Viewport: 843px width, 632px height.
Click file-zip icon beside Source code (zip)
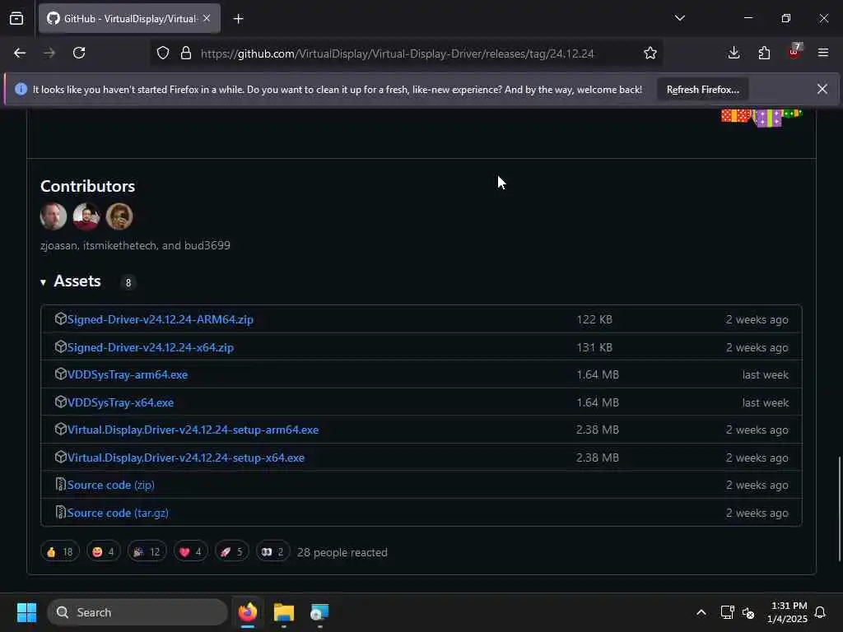tap(60, 484)
